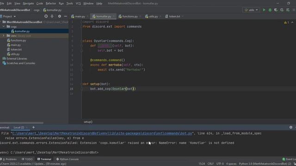Viewport: 296px width, 166px height.
Task: Click the setup() breadcrumb below editor
Action: click(x=88, y=122)
